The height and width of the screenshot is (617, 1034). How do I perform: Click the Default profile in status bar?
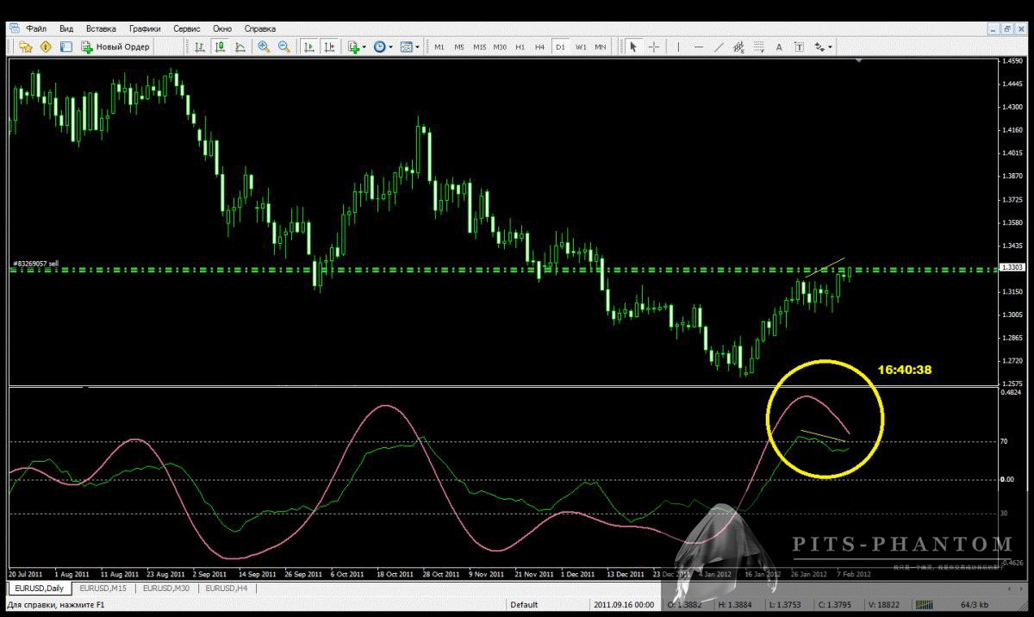(524, 605)
